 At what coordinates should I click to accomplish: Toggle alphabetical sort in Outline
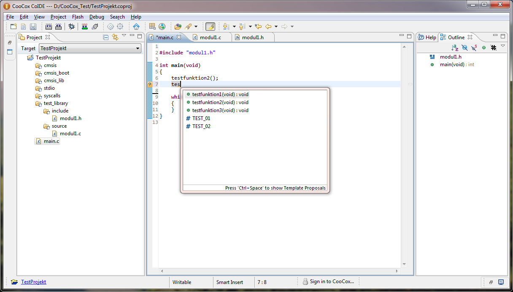tap(454, 48)
